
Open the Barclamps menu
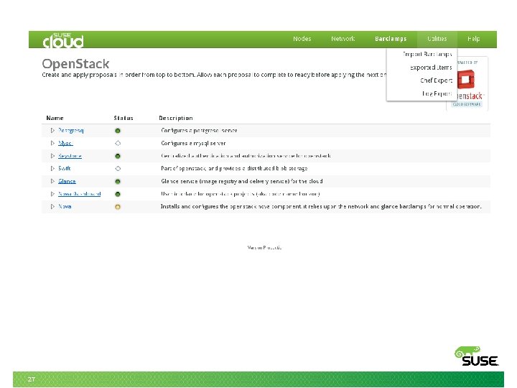coord(391,39)
